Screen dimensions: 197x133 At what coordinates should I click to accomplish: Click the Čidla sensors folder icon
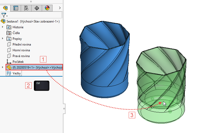9,33
